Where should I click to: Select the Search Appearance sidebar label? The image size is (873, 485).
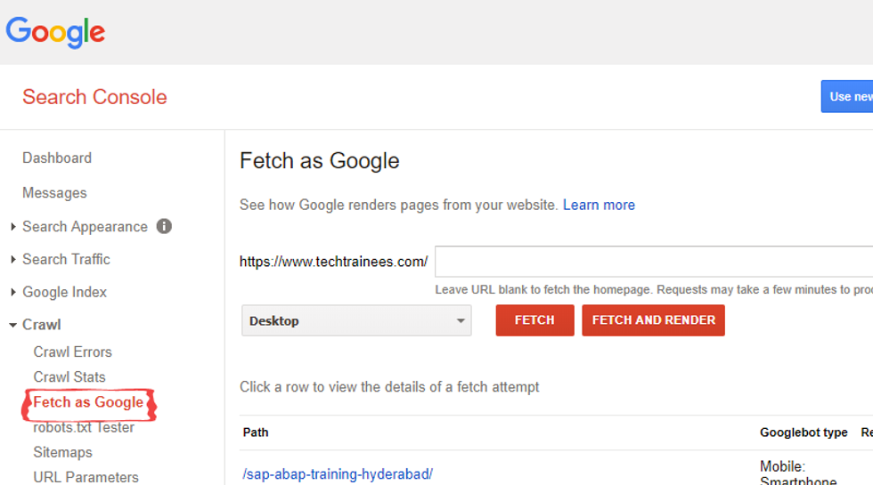(85, 227)
